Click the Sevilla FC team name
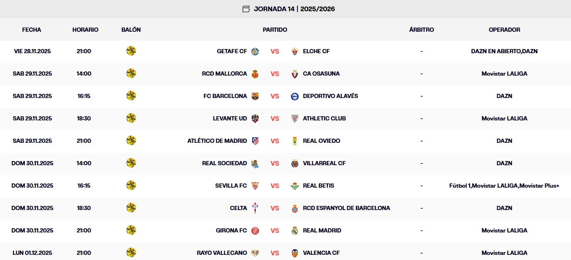The image size is (571, 260). (x=231, y=186)
